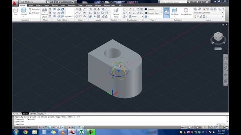Image resolution: width=241 pixels, height=135 pixels.
Task: Toggle the layer lock icon
Action: point(201,16)
